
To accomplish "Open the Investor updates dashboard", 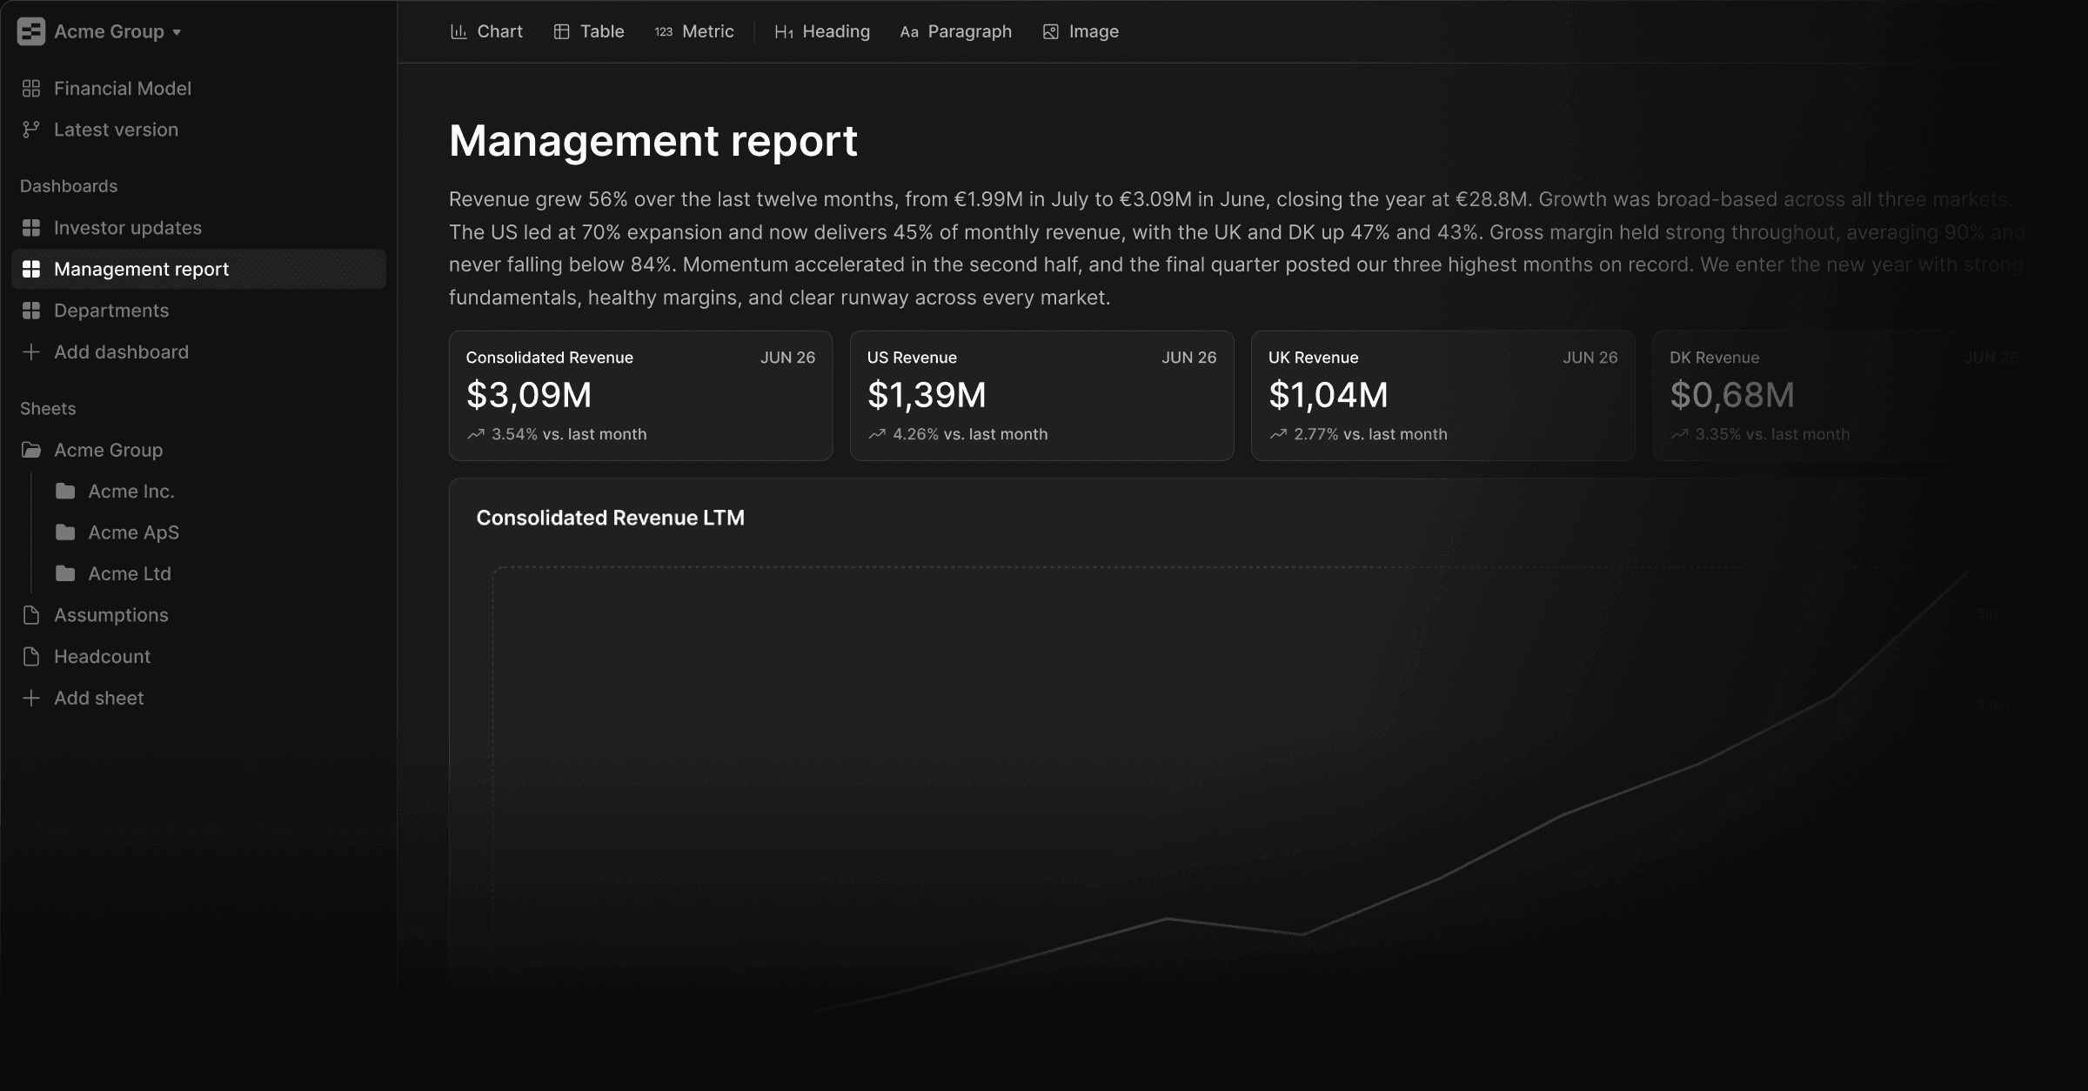I will (128, 228).
